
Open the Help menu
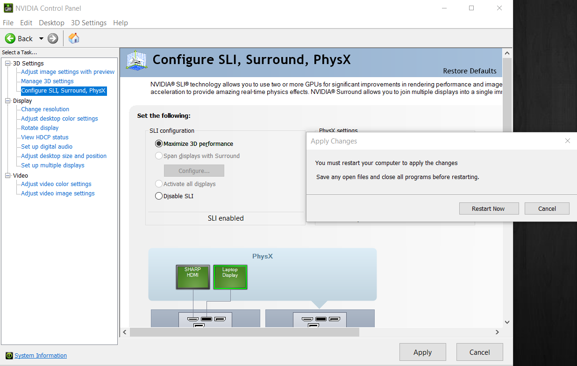pyautogui.click(x=121, y=23)
